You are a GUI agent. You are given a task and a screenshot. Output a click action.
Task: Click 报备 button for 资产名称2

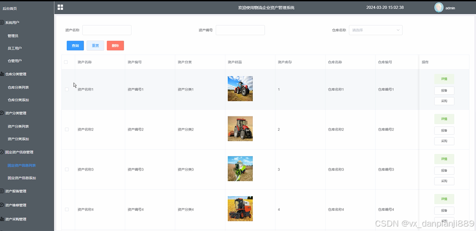[444, 130]
